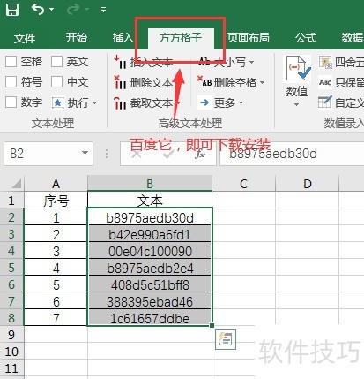Click the Save icon in quick access toolbar
Viewport: 364px width, 379px height.
tap(12, 10)
